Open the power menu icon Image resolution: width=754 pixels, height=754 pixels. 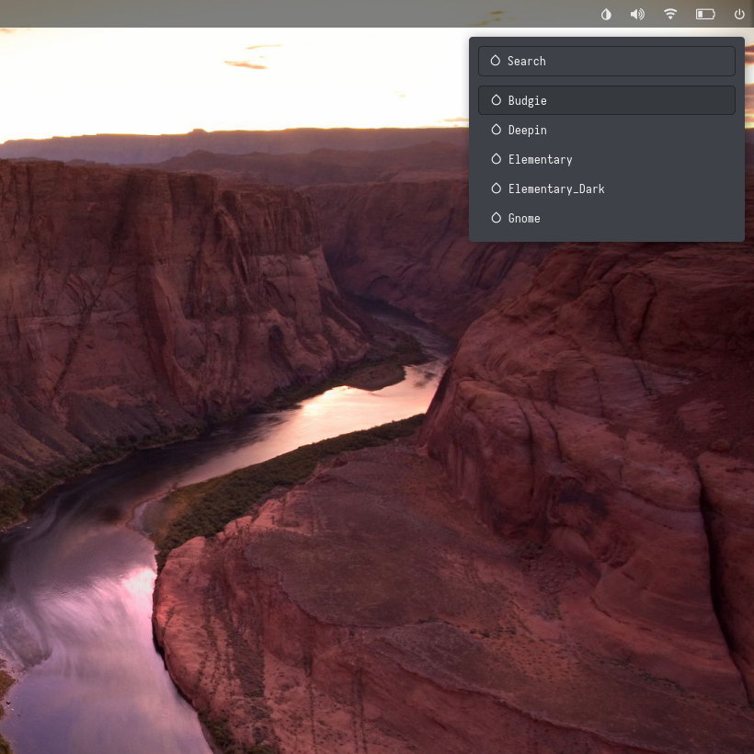click(739, 14)
